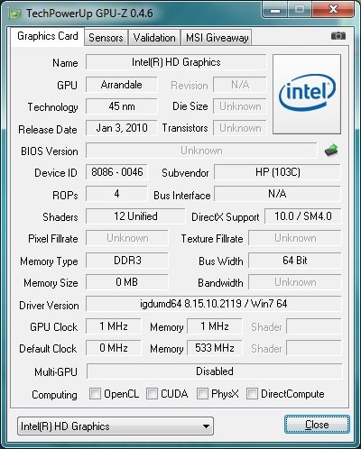Click the Memory Type field DDR3
This screenshot has height=449, width=361.
127,261
